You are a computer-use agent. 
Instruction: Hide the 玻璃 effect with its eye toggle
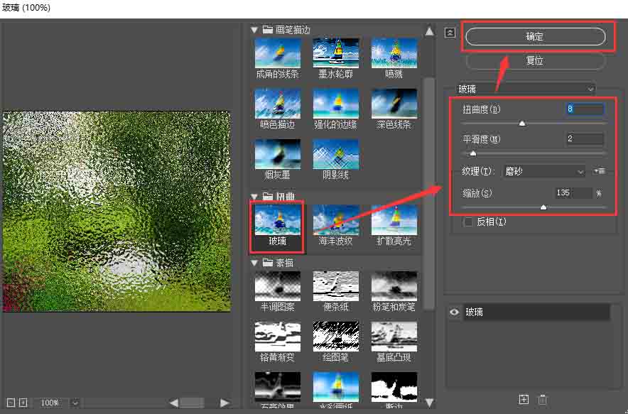453,312
